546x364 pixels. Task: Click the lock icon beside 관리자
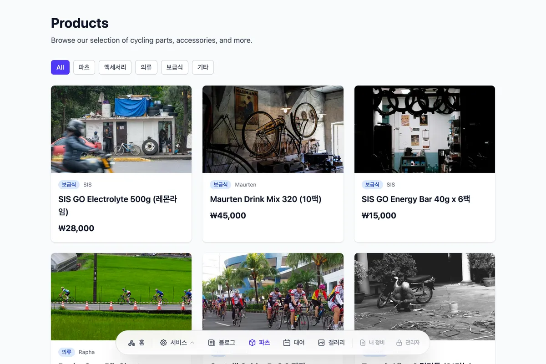tap(399, 343)
